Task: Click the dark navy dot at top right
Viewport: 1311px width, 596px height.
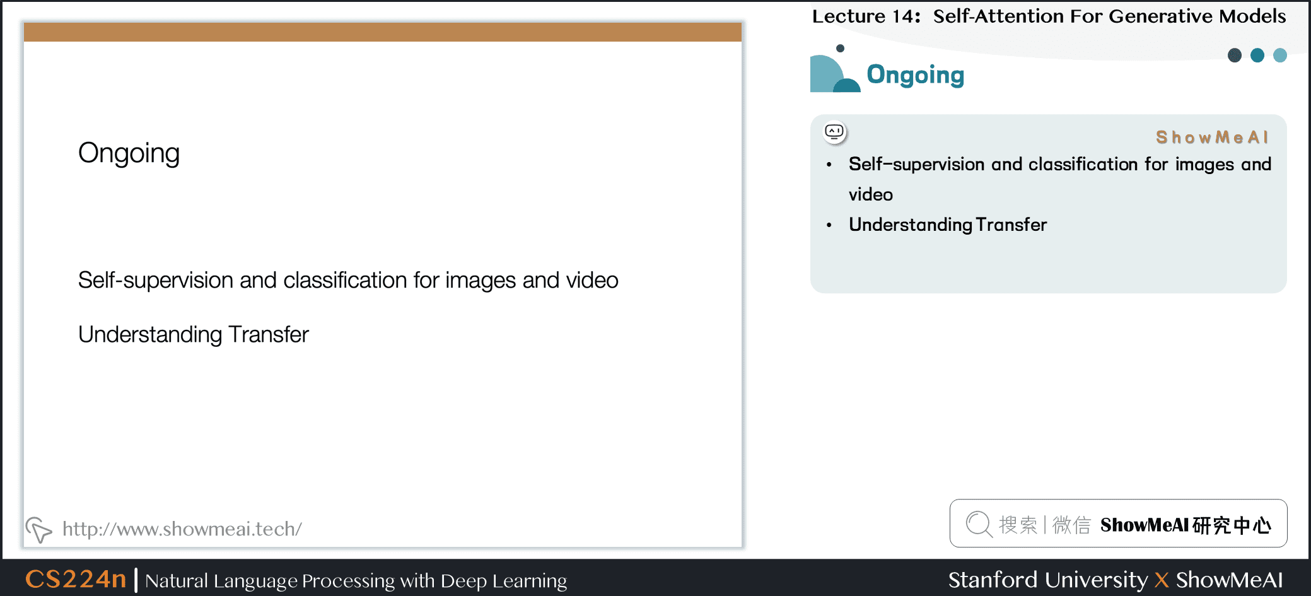Action: [1235, 56]
